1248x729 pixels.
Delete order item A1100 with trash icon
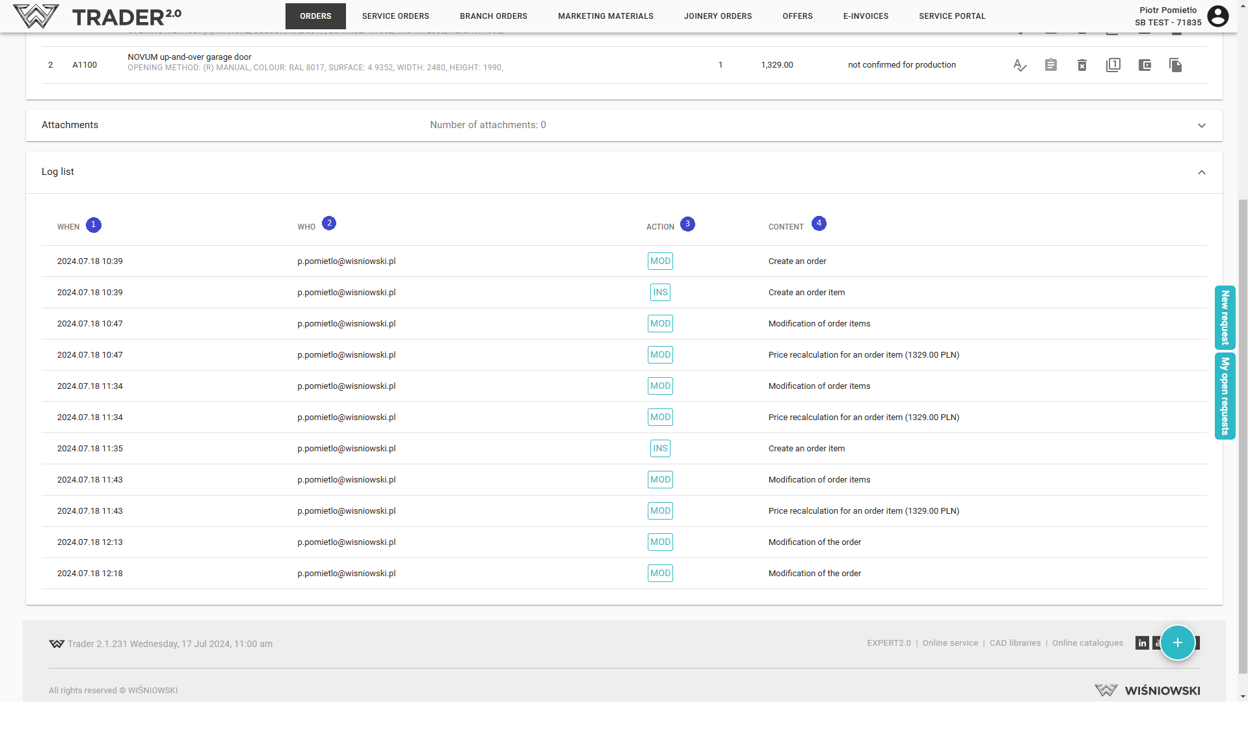pos(1082,65)
